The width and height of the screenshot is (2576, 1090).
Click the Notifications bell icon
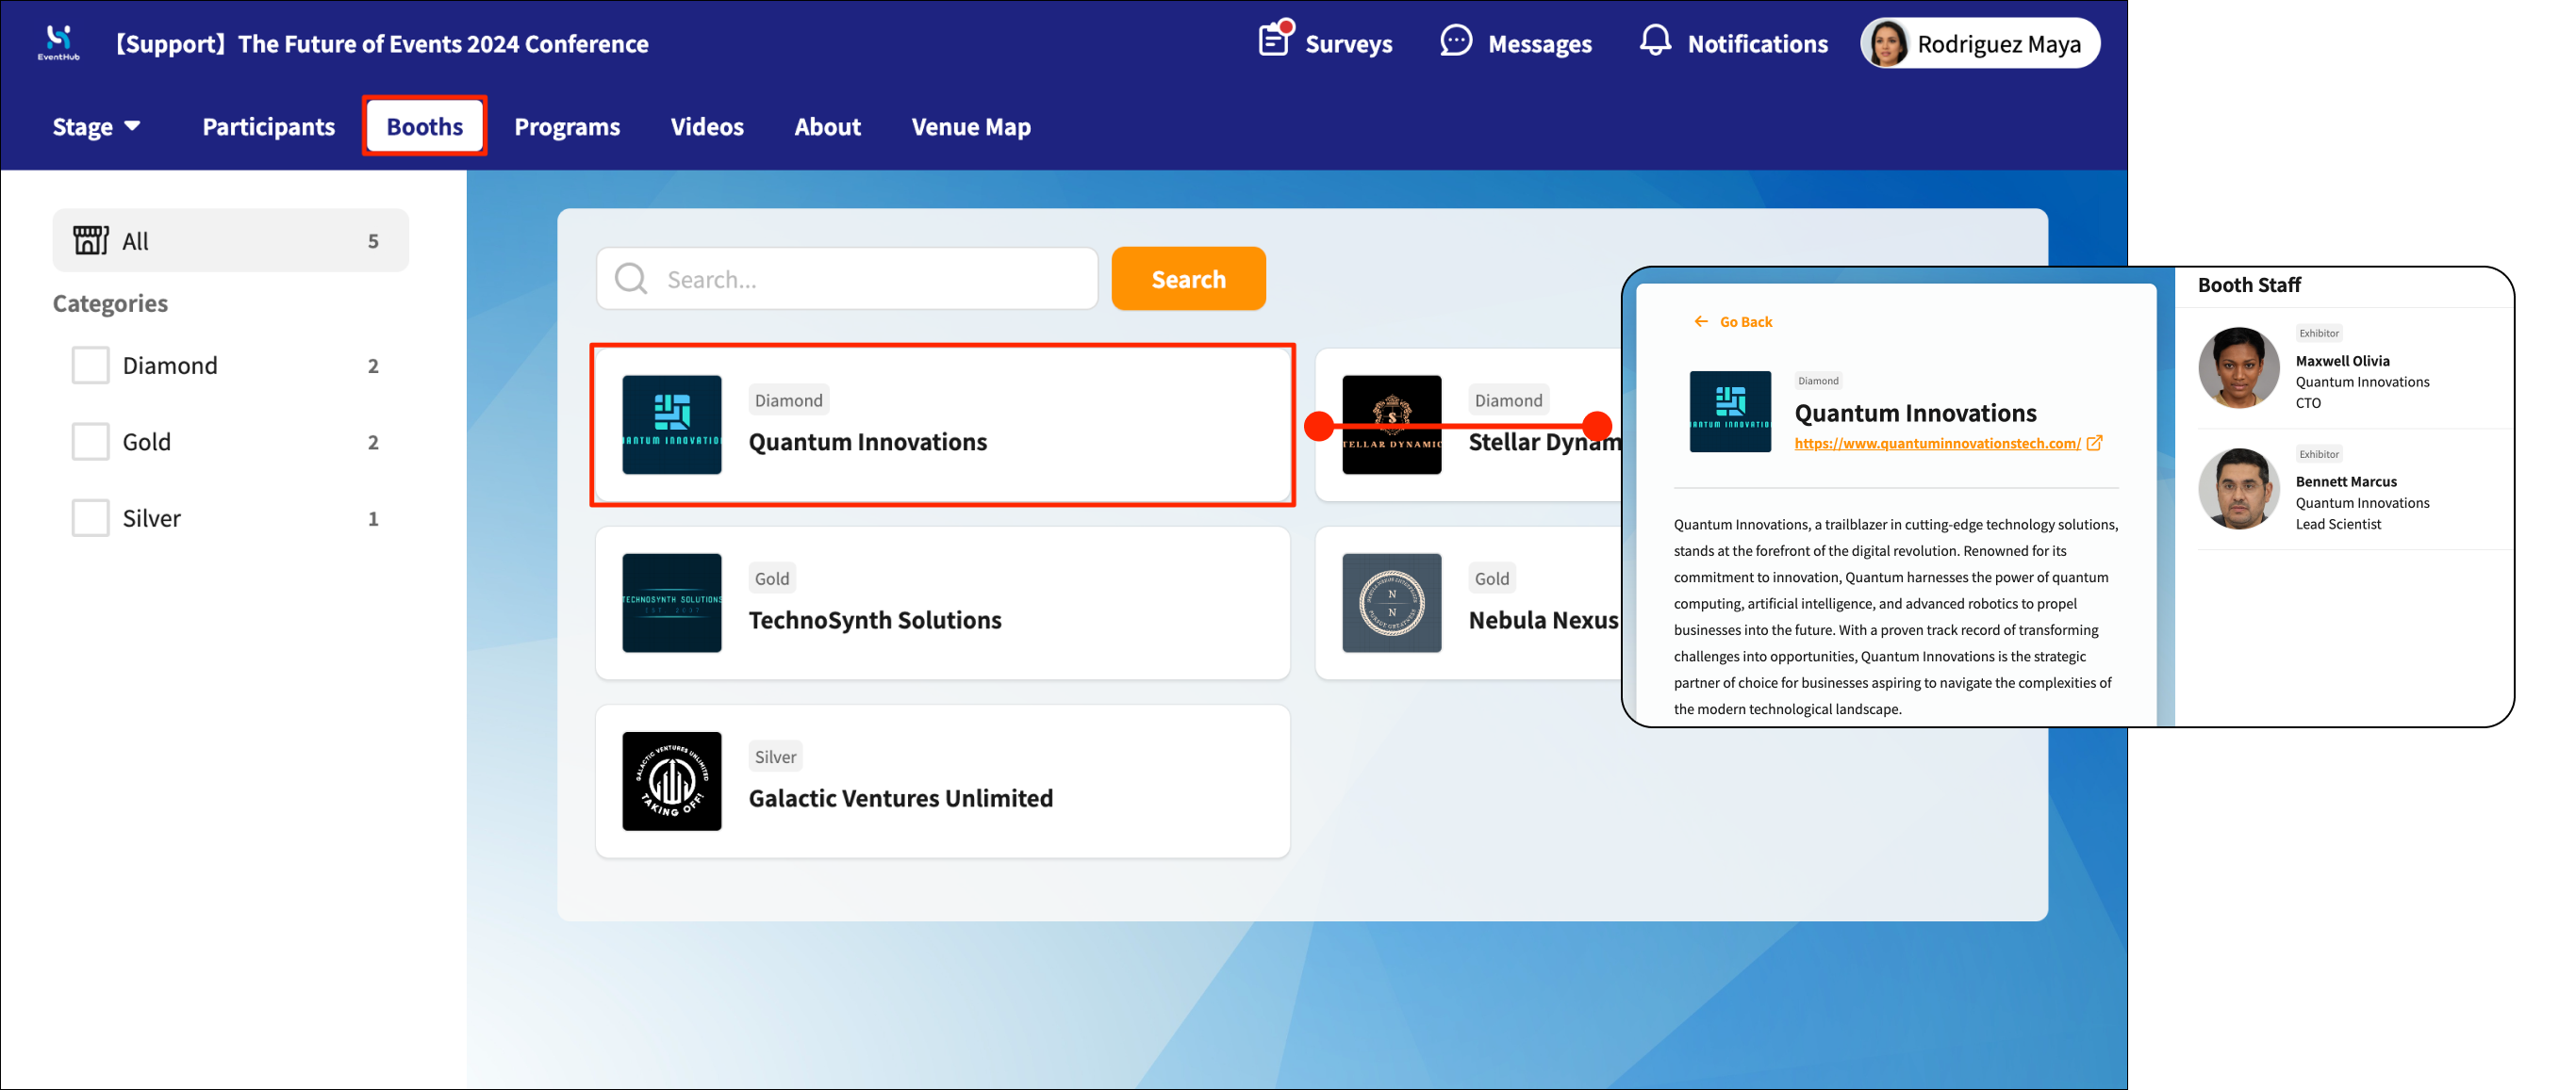tap(1655, 41)
